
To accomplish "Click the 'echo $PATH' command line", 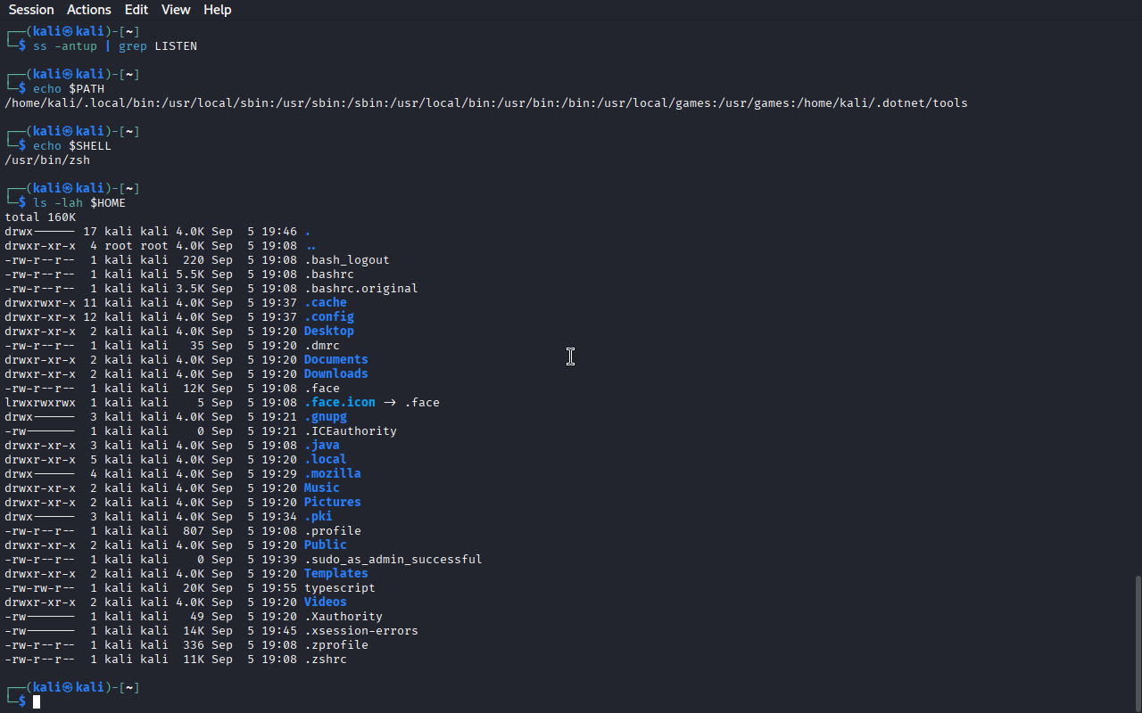I will 69,88.
